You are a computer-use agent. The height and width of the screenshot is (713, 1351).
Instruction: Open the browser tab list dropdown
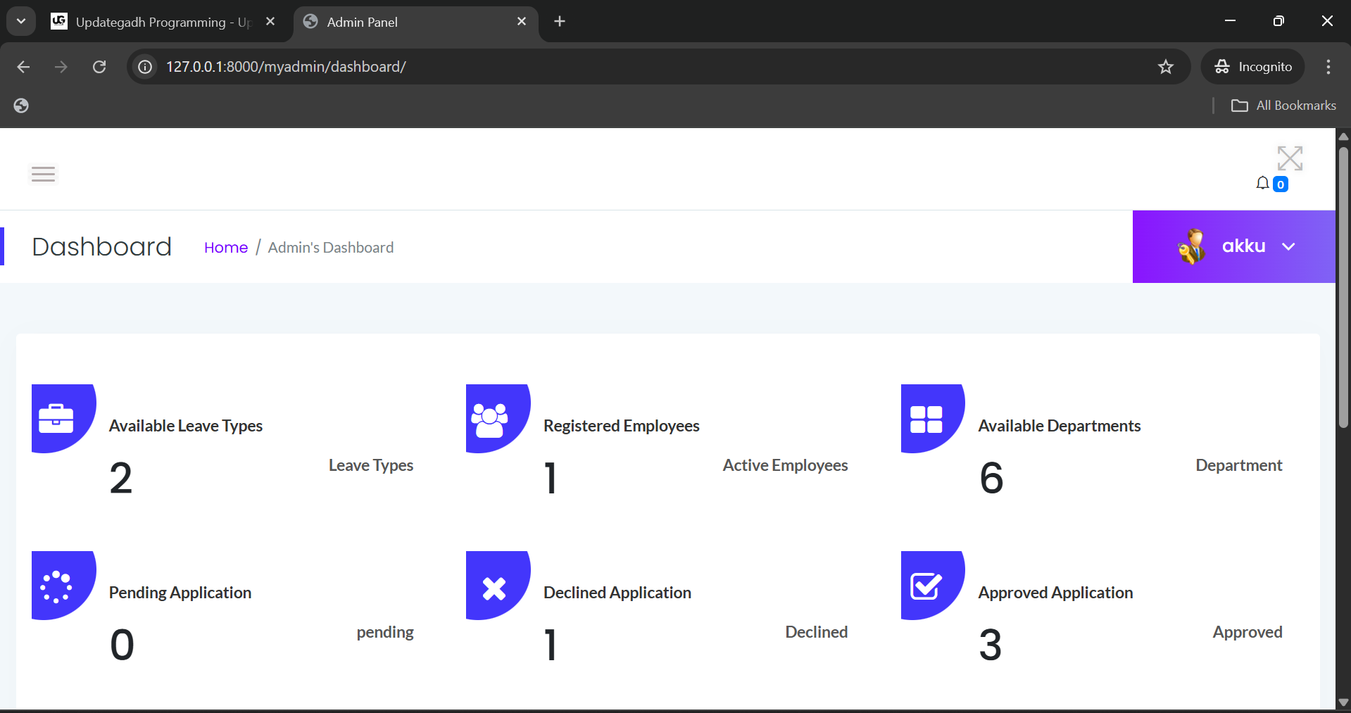coord(20,20)
